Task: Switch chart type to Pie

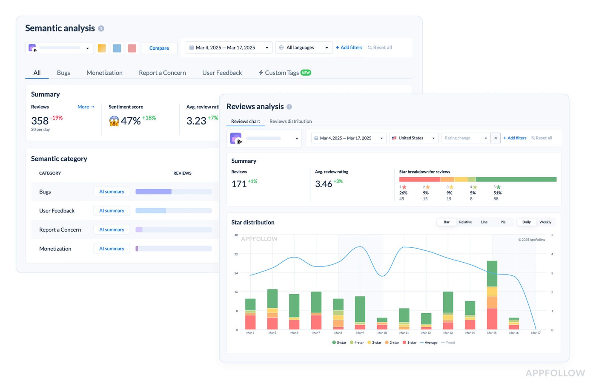Action: point(503,222)
